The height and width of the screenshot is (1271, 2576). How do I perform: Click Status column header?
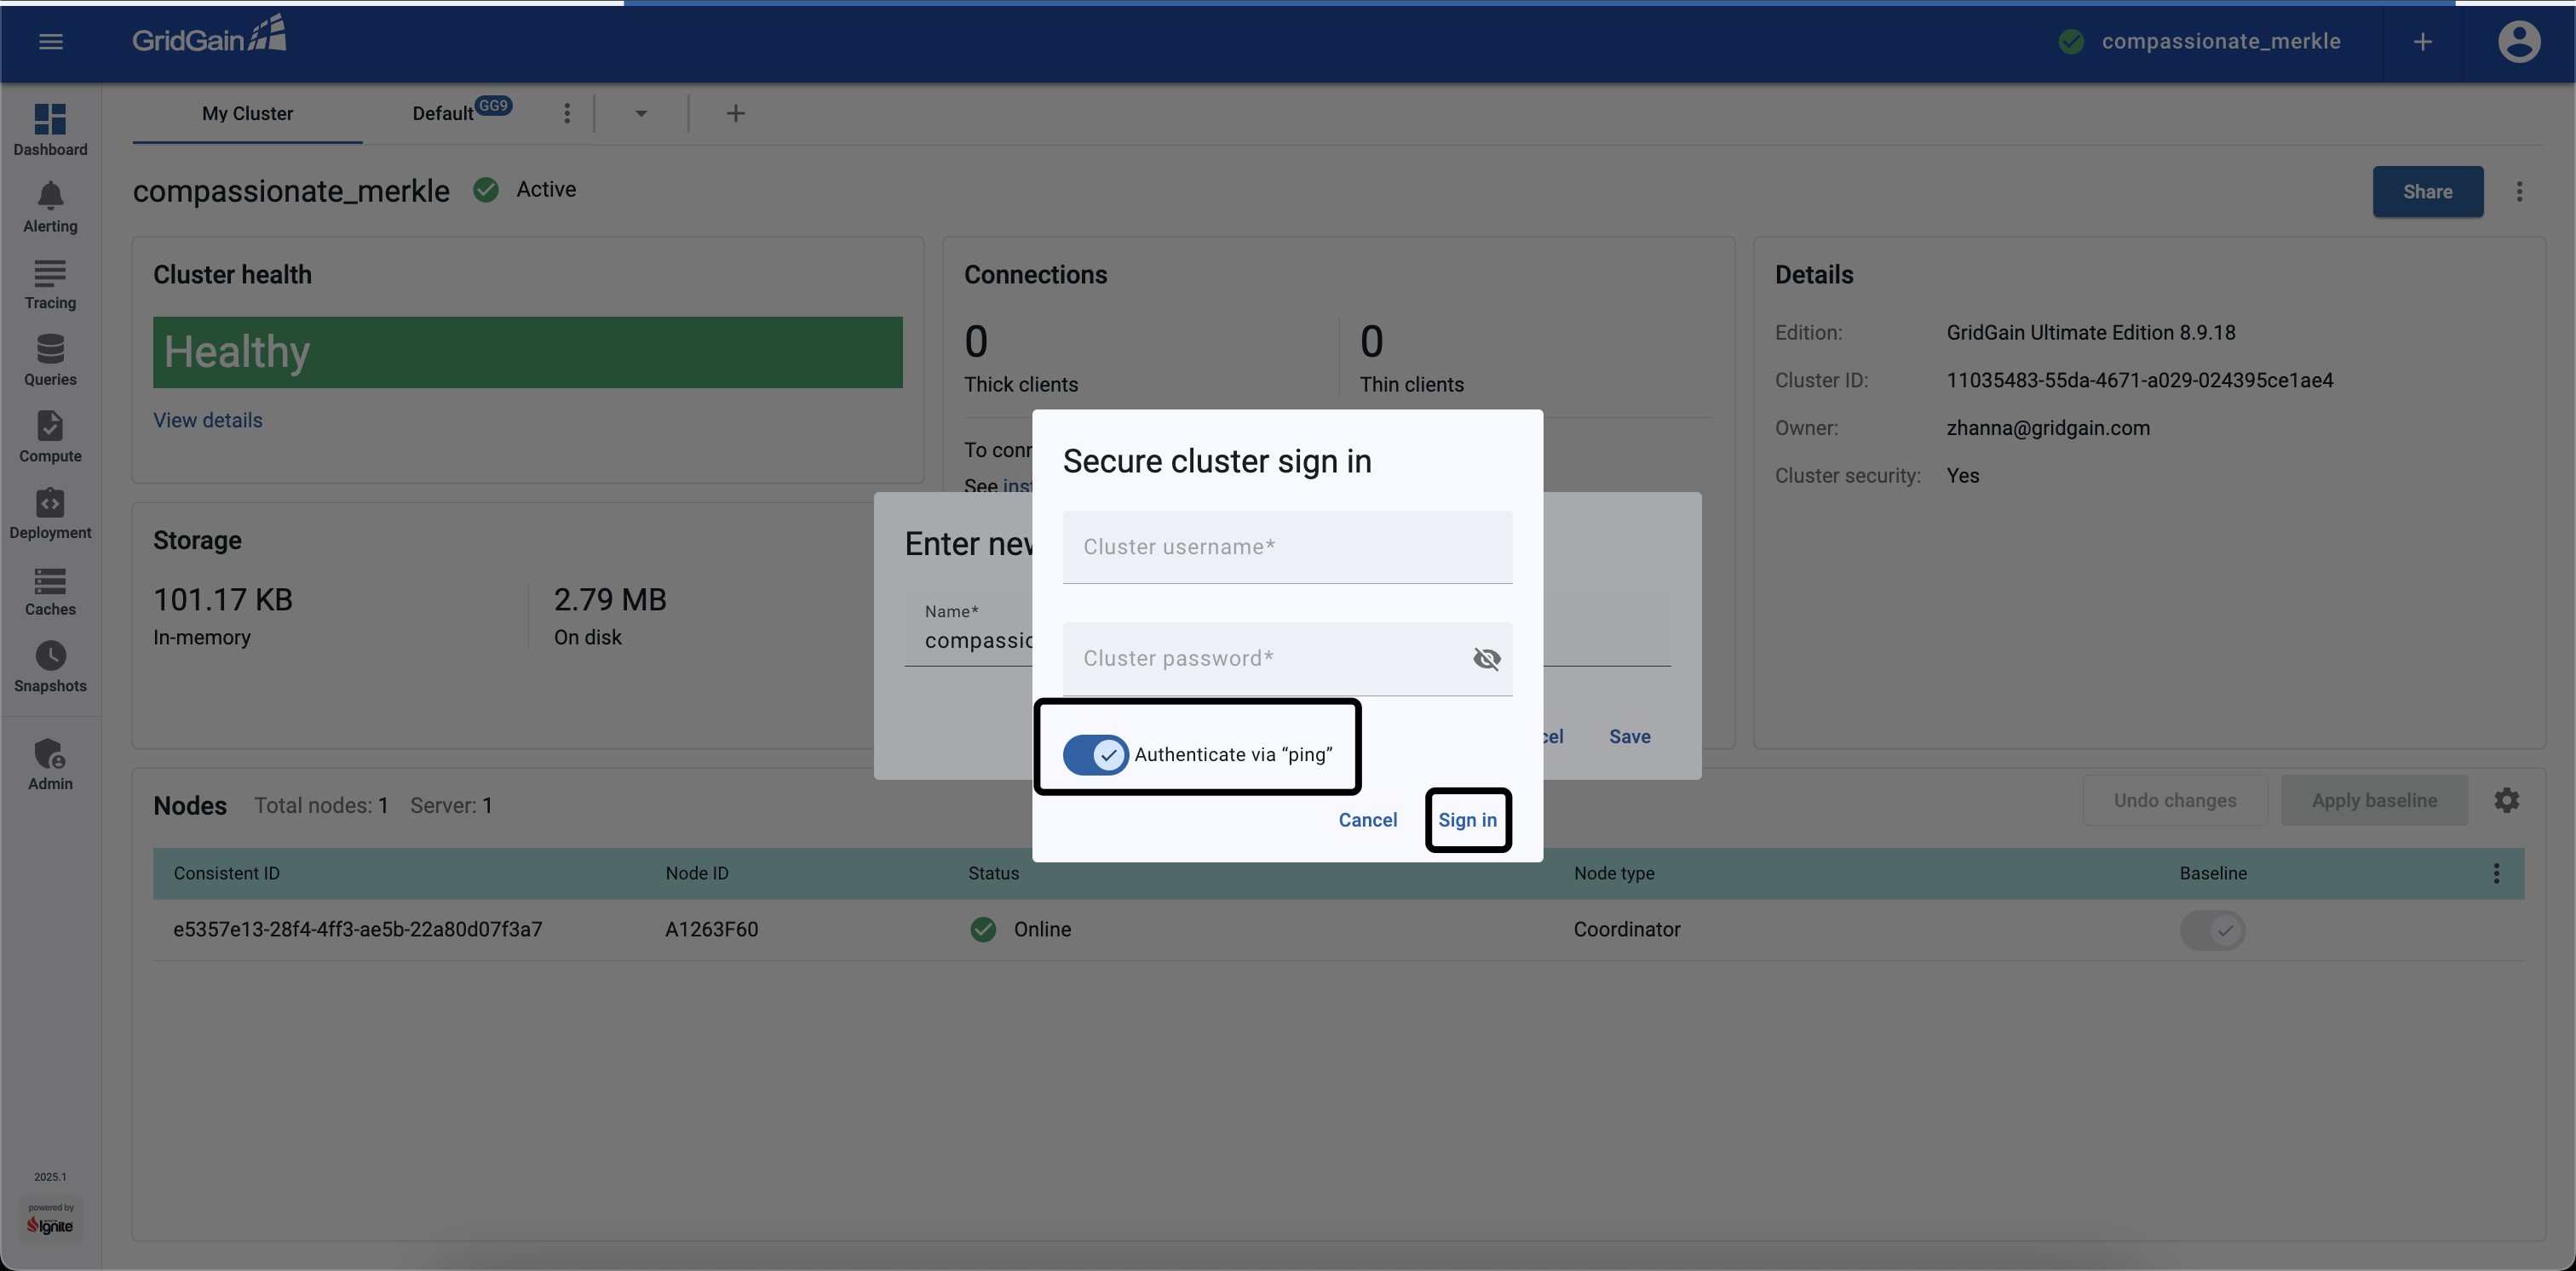[x=993, y=873]
